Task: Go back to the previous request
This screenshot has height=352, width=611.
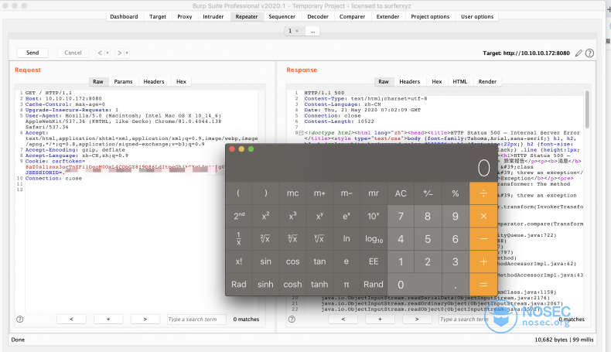Action: 100,53
